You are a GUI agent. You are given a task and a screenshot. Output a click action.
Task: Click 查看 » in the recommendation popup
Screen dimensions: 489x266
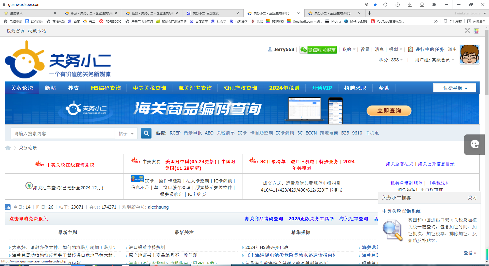tap(470, 253)
